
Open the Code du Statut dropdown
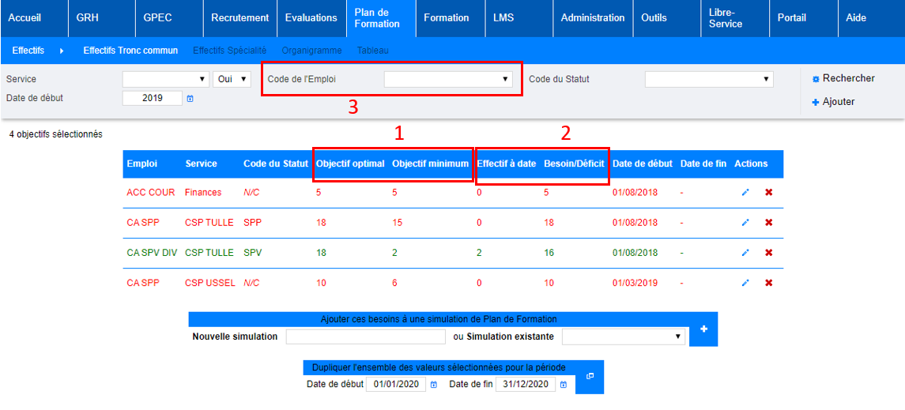tap(708, 79)
